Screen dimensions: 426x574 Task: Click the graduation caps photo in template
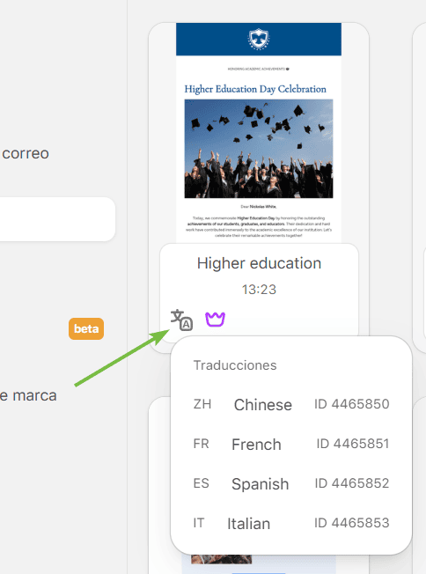(x=259, y=149)
